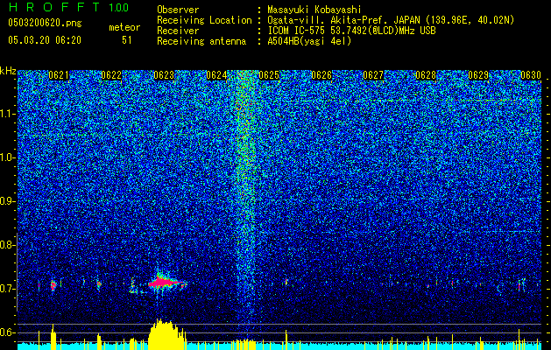Click the A504HB(yagi 4el) antenna text
The width and height of the screenshot is (551, 350).
tap(309, 41)
